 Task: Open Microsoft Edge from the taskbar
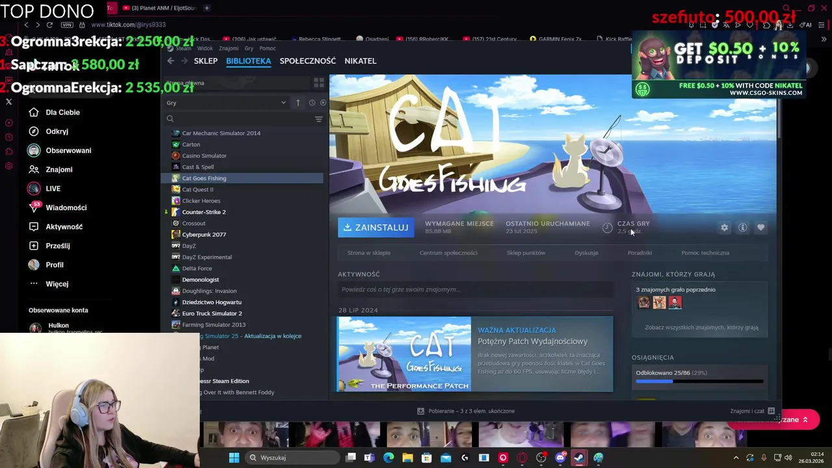[389, 458]
